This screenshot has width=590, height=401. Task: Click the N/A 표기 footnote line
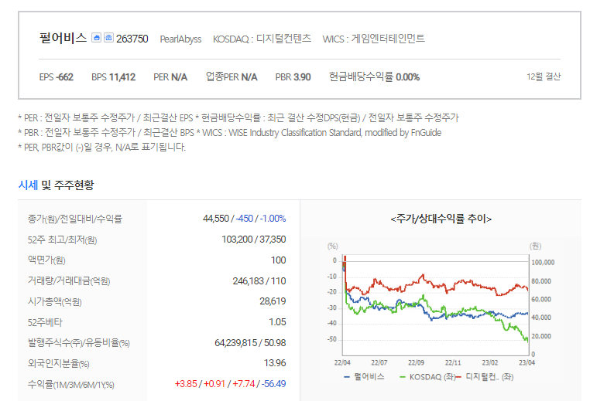(x=101, y=147)
